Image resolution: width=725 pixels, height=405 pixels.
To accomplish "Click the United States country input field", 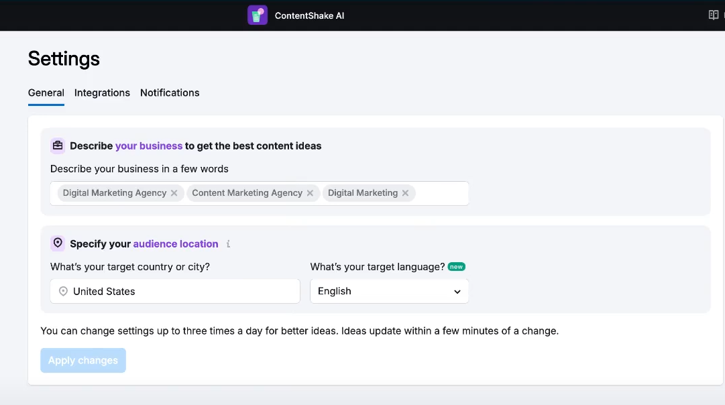I will (x=175, y=291).
